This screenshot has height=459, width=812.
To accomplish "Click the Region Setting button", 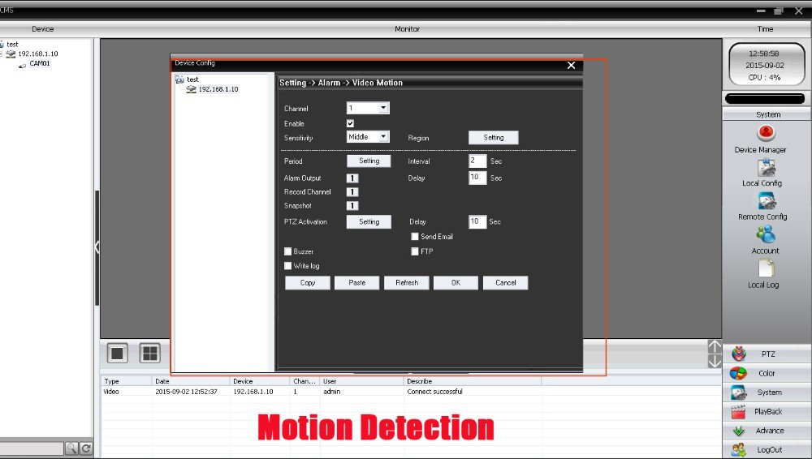I will click(x=493, y=138).
